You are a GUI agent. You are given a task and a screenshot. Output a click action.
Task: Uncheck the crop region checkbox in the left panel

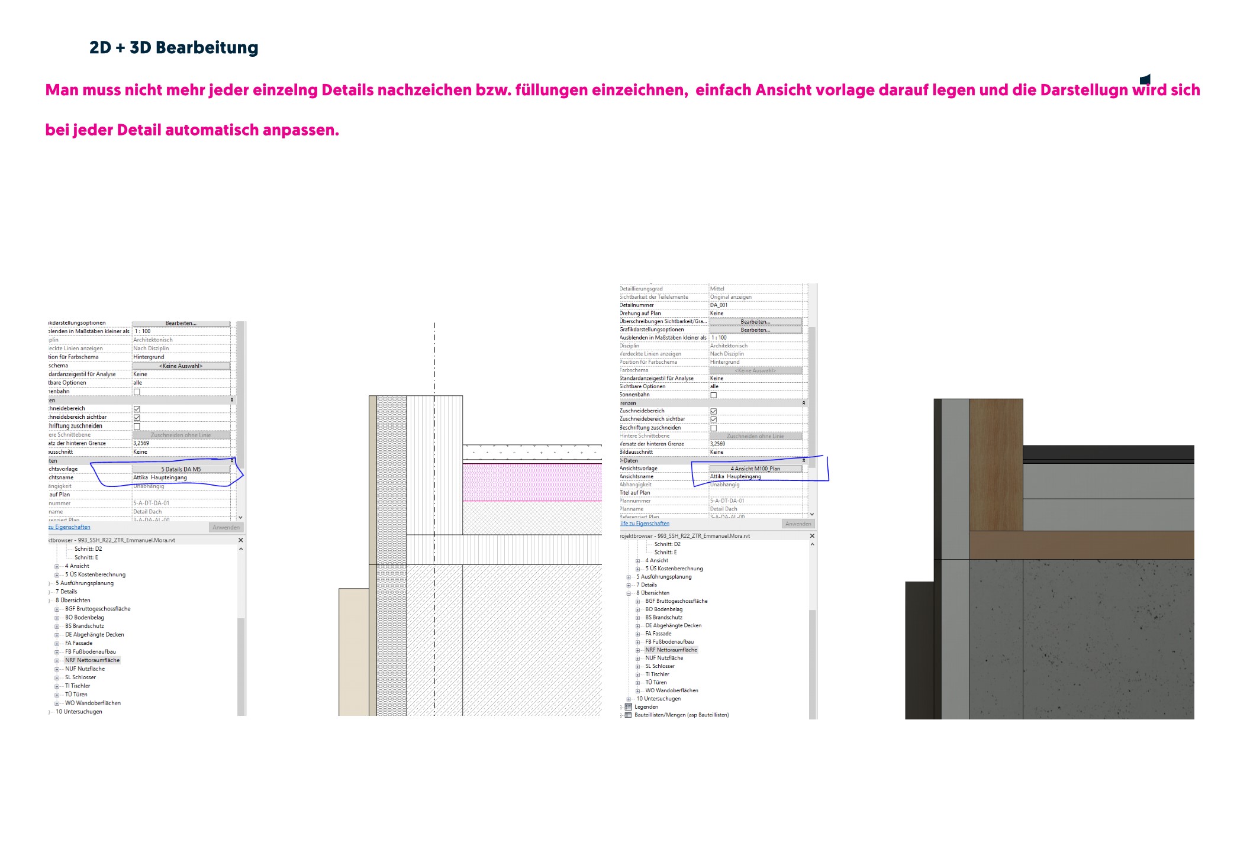tap(137, 409)
